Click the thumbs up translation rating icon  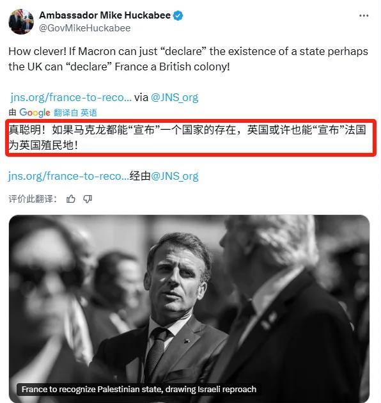tap(71, 199)
